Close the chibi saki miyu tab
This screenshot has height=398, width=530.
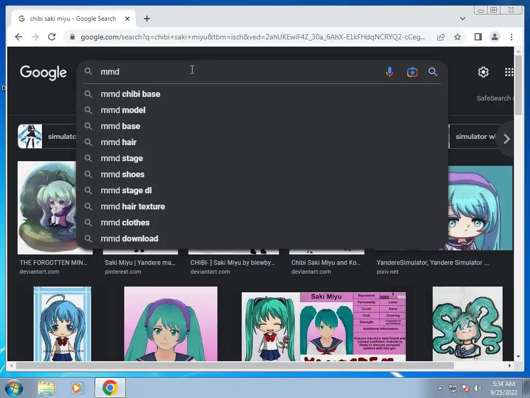127,19
